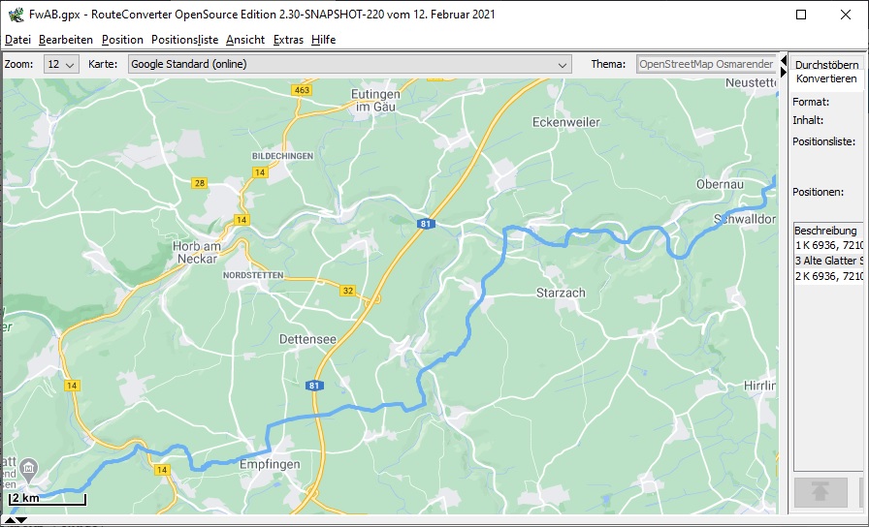Click the Beschreibung column header
This screenshot has height=527, width=869.
click(826, 231)
